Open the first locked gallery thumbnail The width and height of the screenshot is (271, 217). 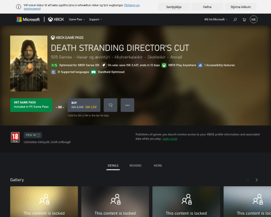point(44,202)
